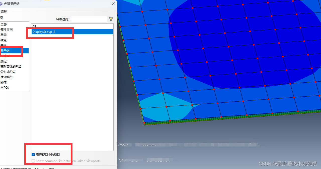Close the 创建显示组 dialog
The width and height of the screenshot is (321, 169).
coord(113,4)
